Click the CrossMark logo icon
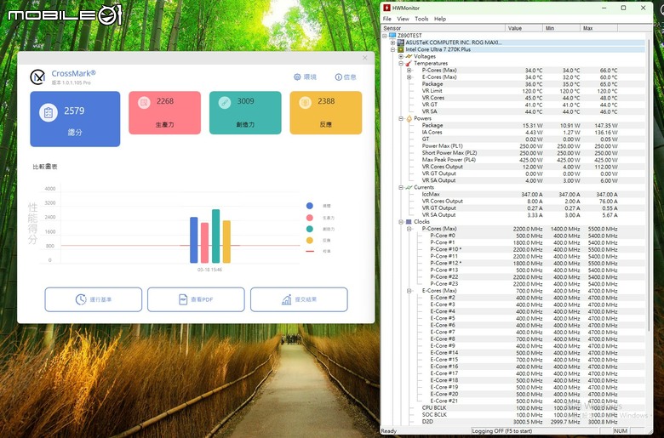The height and width of the screenshot is (438, 664). pos(37,77)
